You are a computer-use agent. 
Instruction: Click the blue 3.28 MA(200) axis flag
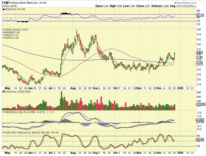tap(199, 62)
